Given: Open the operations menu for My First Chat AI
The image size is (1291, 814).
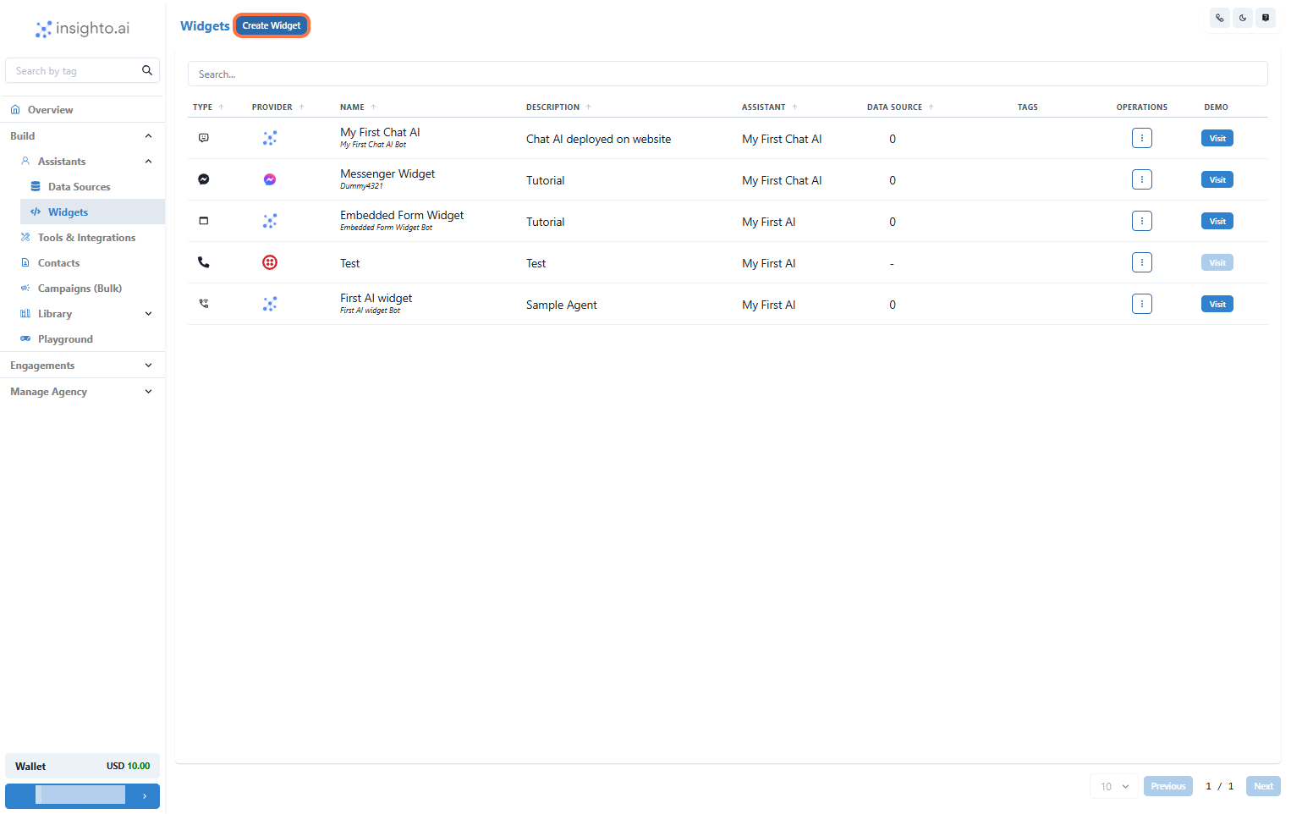Looking at the screenshot, I should (1141, 137).
